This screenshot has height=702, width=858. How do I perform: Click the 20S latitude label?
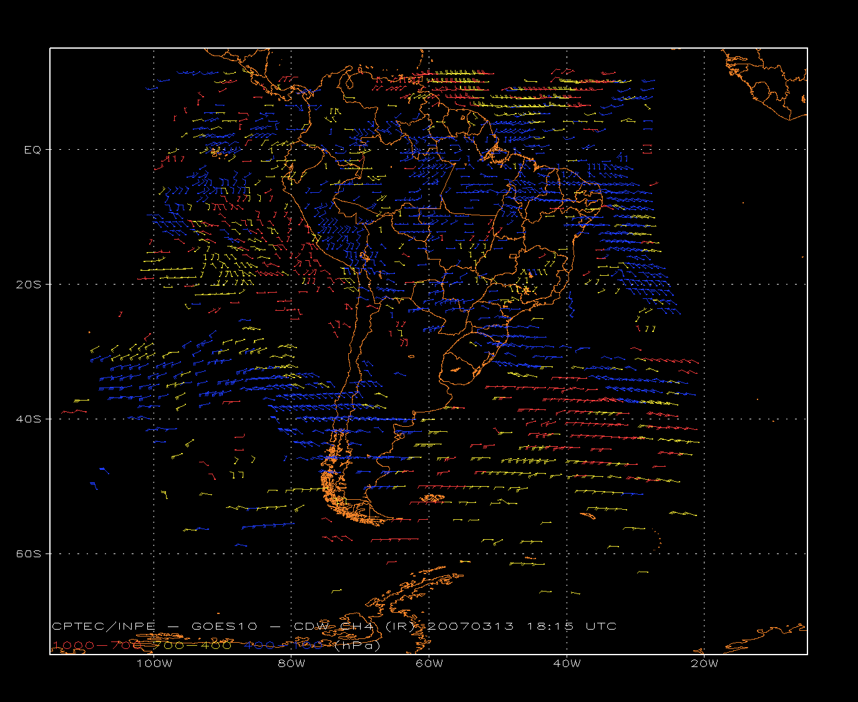pos(28,285)
